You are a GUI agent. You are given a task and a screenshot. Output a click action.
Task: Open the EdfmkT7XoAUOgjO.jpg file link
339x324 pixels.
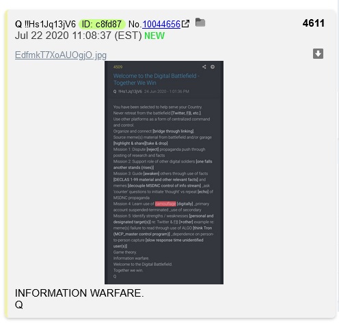pyautogui.click(x=61, y=55)
